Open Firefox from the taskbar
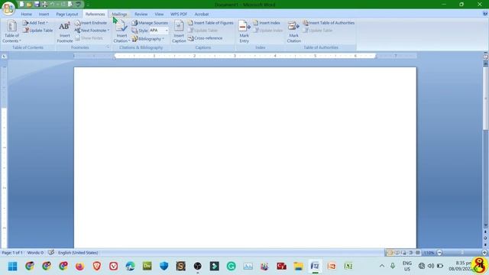 (x=79, y=266)
